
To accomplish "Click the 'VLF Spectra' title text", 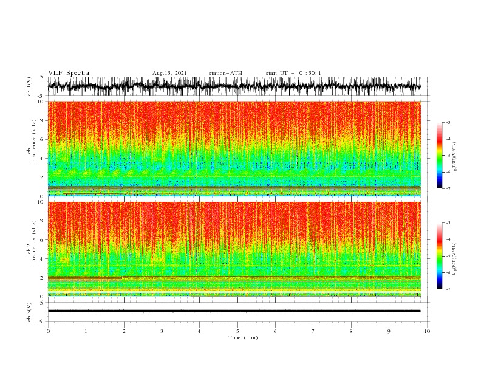I will click(x=69, y=73).
